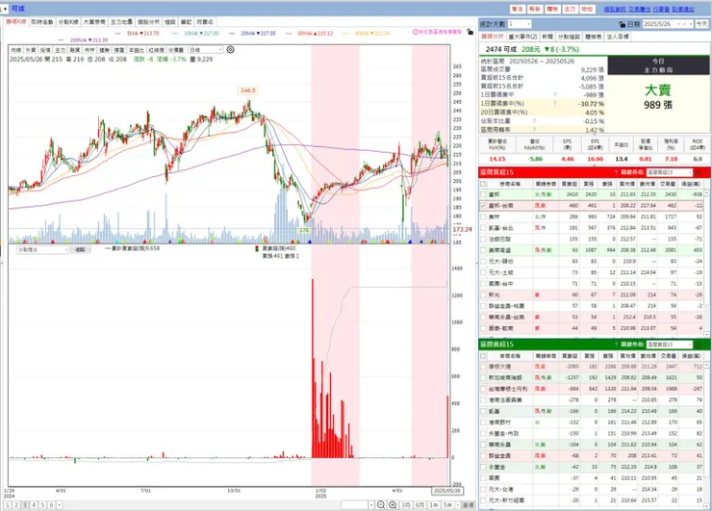This screenshot has width=712, height=511.
Task: Click the red 主力 button in the top bar
Action: (570, 9)
